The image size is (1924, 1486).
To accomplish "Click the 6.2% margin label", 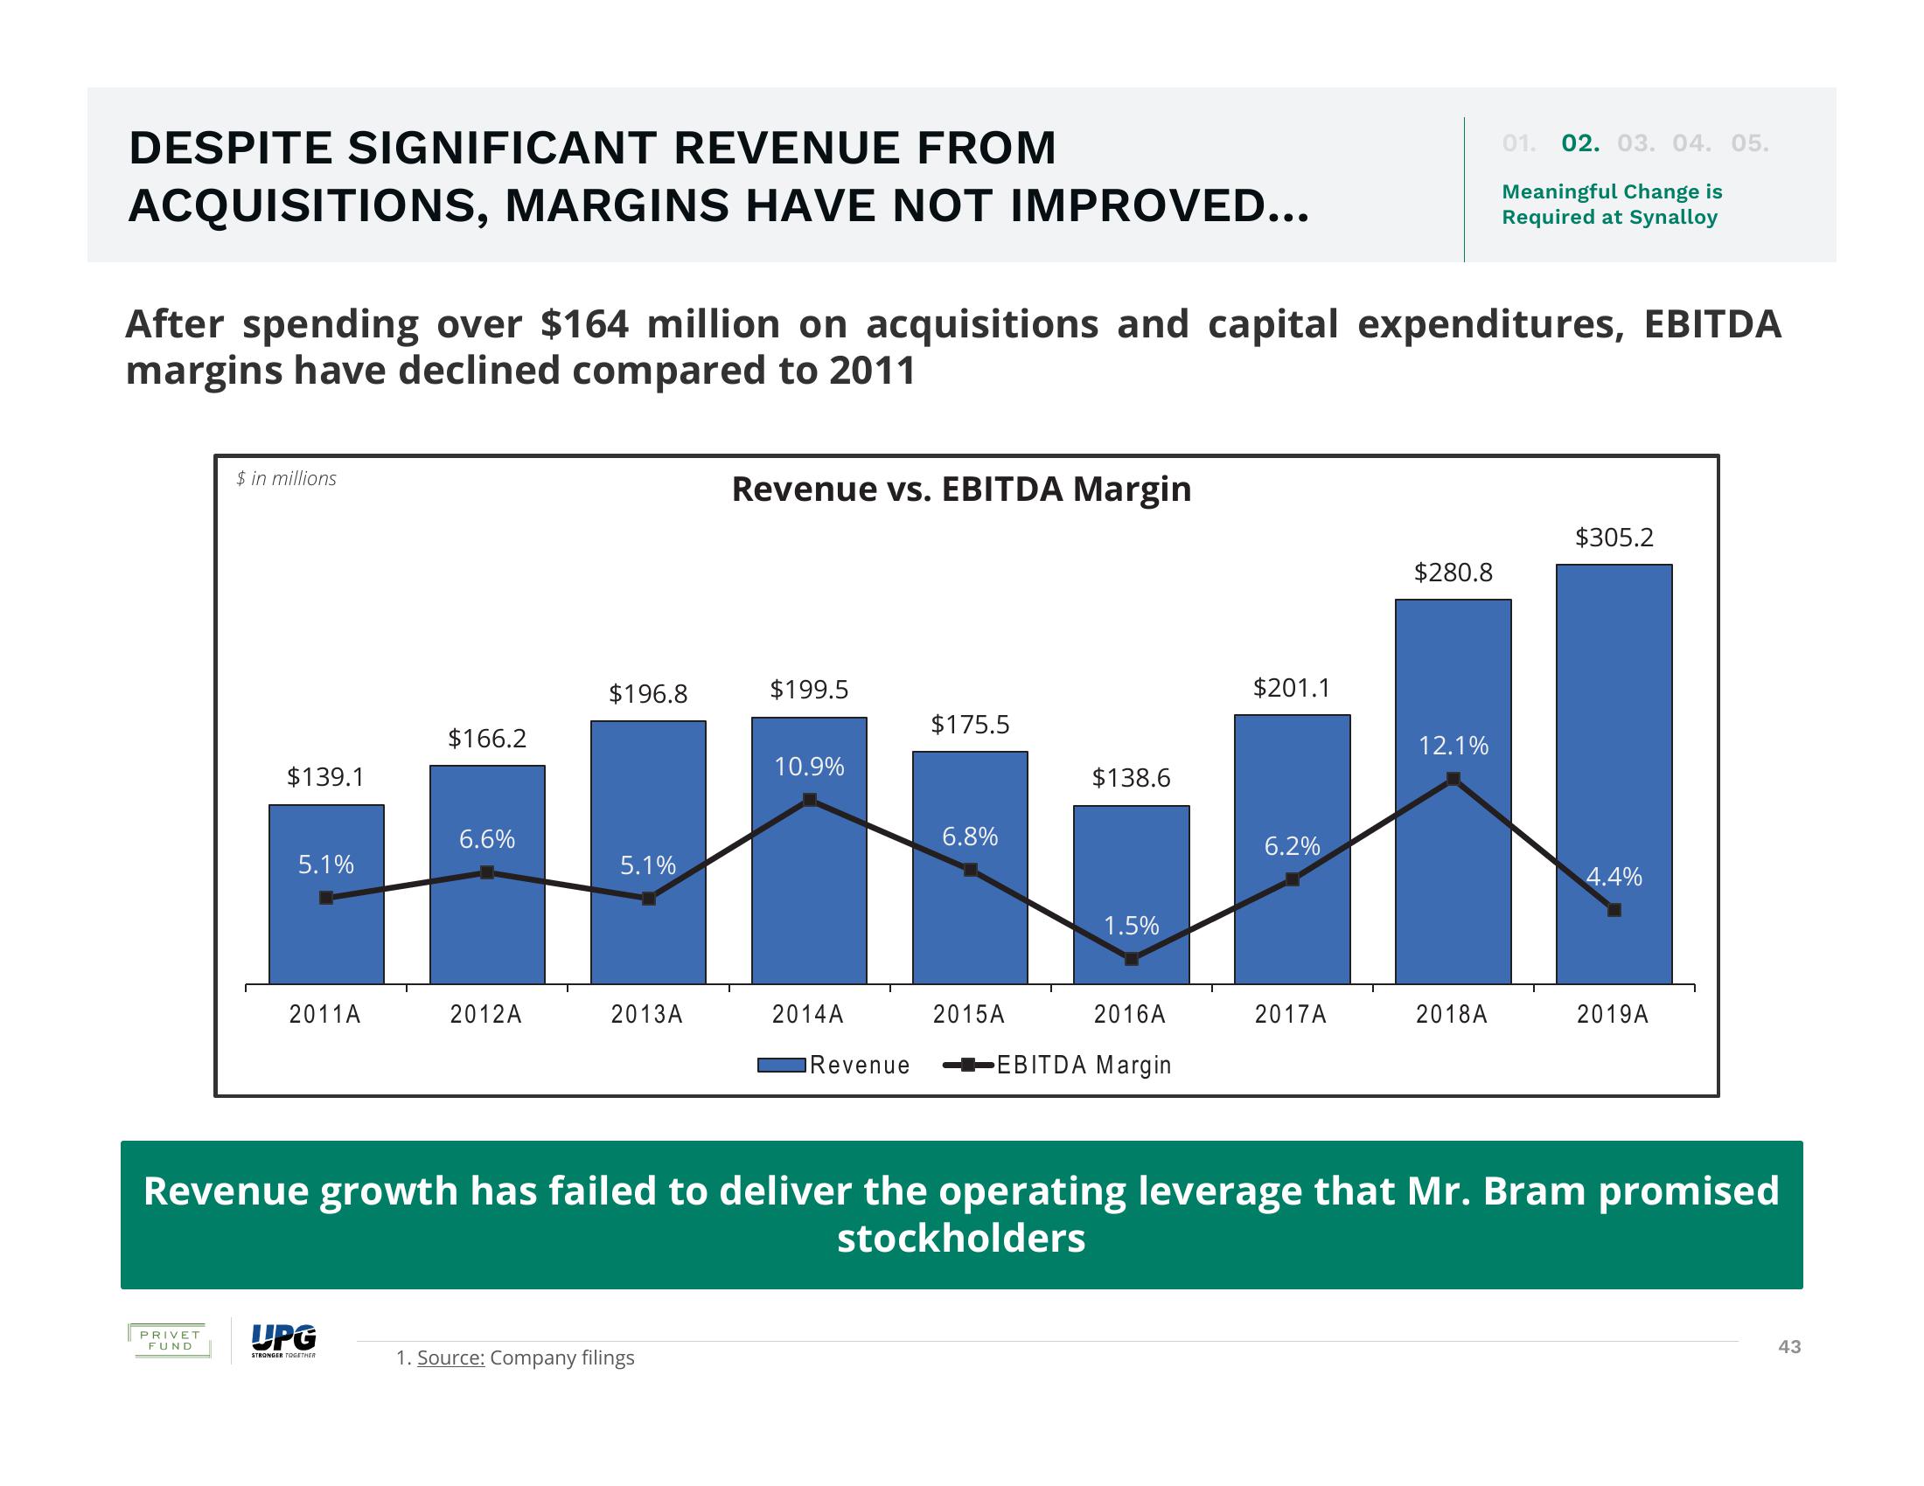I will point(1293,846).
